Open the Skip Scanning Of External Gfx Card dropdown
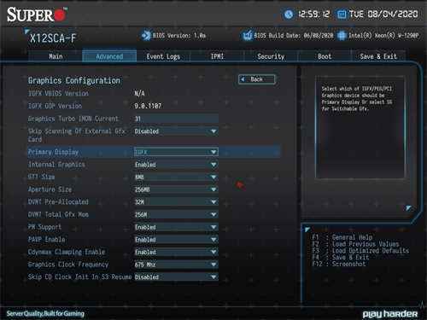 (176, 131)
